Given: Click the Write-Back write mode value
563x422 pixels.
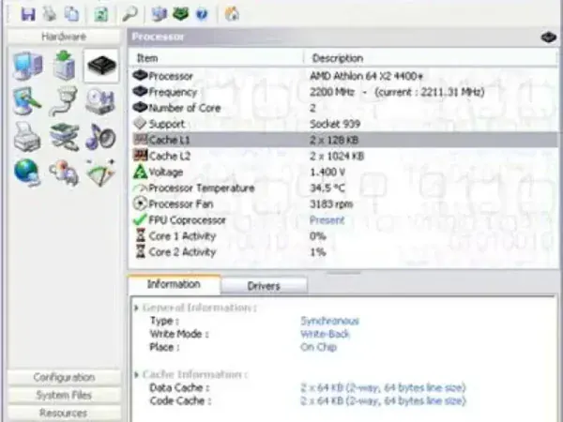Looking at the screenshot, I should (325, 334).
